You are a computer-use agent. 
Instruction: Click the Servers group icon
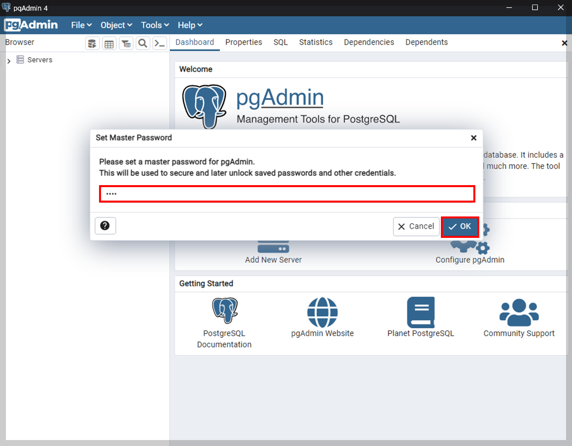pos(20,59)
